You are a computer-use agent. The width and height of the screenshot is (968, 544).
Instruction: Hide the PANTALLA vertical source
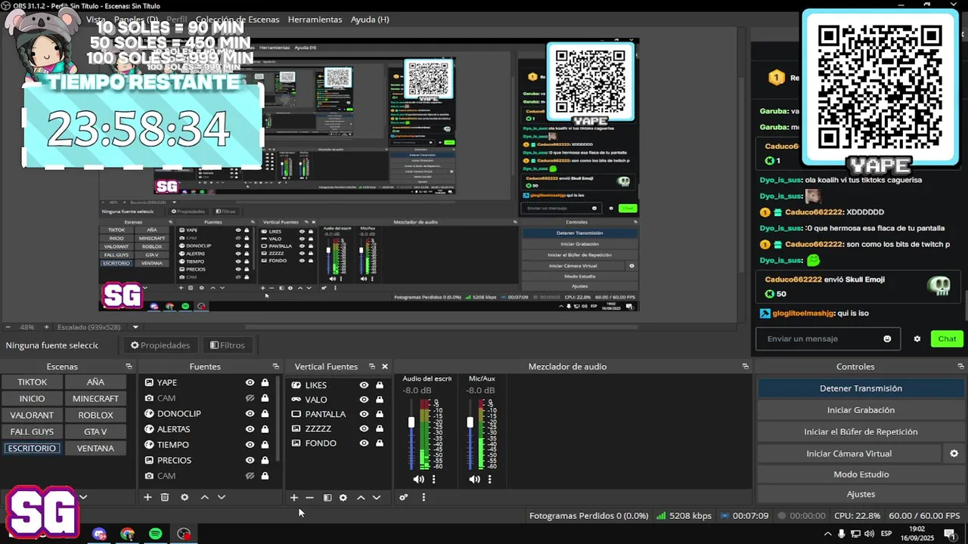(364, 414)
